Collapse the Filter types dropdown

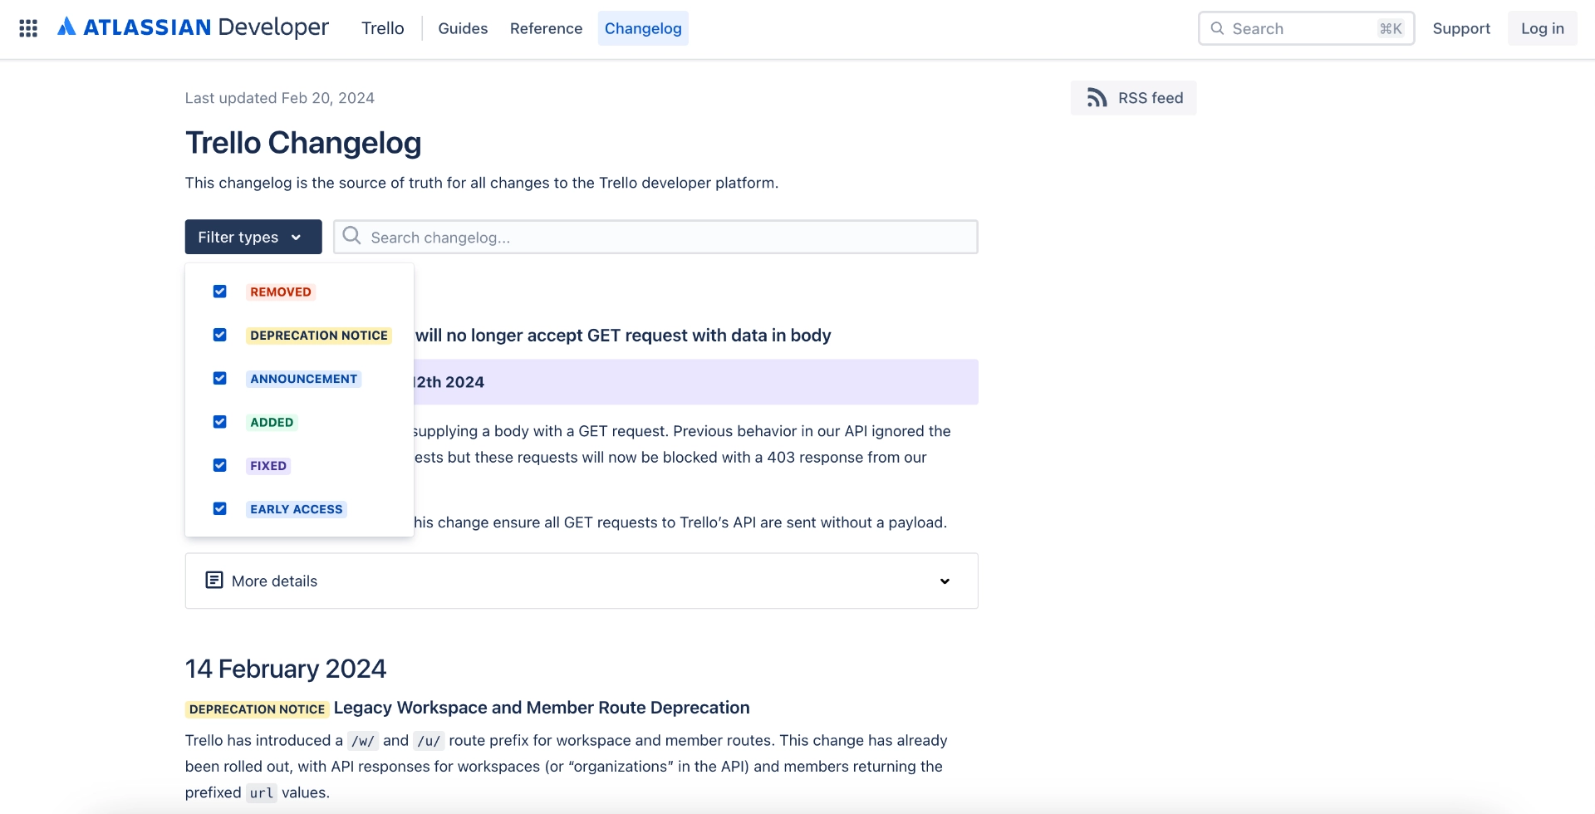coord(253,237)
